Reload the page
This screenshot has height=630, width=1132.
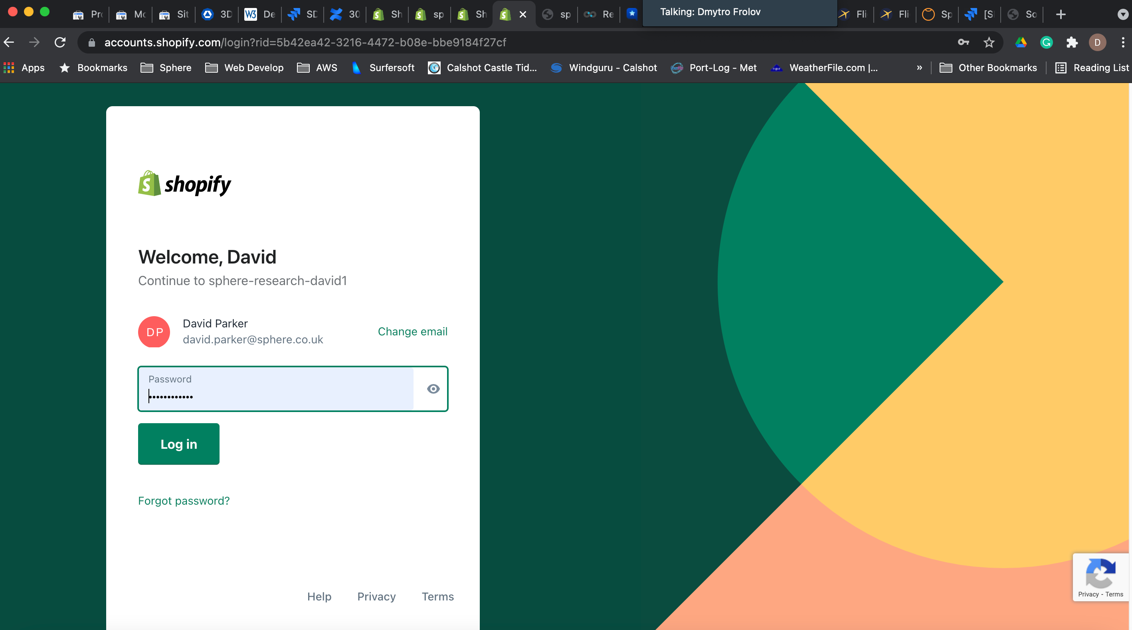(60, 42)
